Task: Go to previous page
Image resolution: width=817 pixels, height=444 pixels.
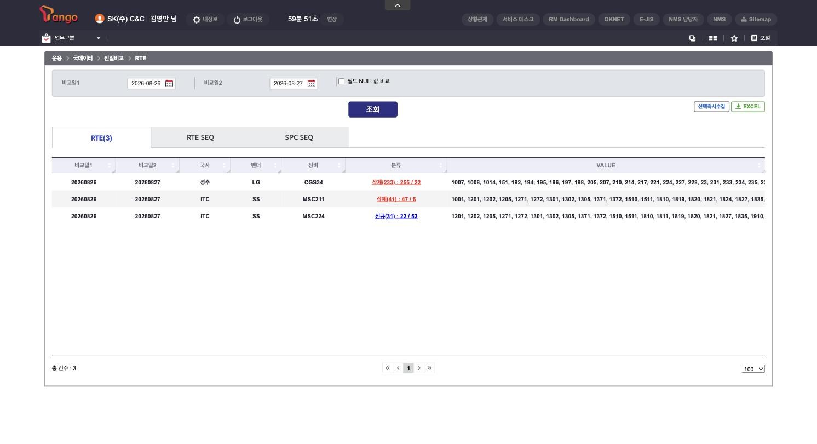Action: (x=398, y=368)
